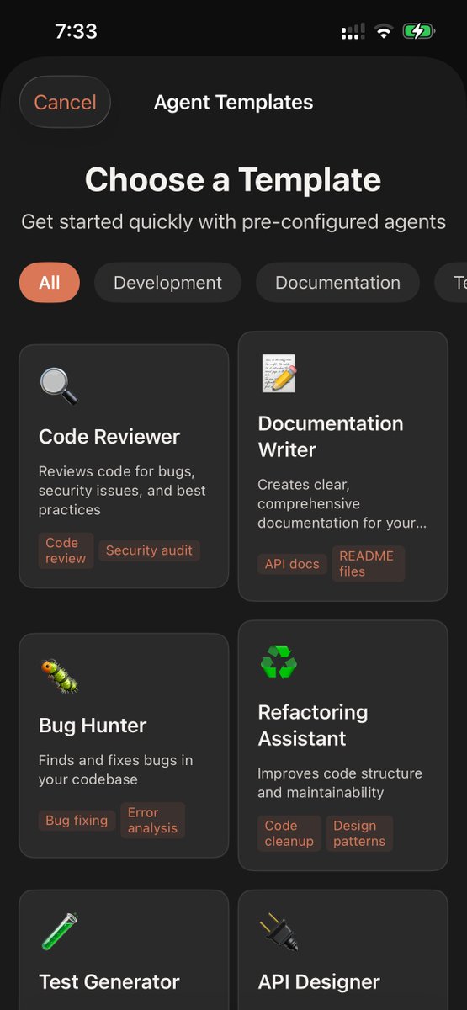The width and height of the screenshot is (467, 1010).
Task: Choose the Documentation Writer template title
Action: pyautogui.click(x=331, y=436)
